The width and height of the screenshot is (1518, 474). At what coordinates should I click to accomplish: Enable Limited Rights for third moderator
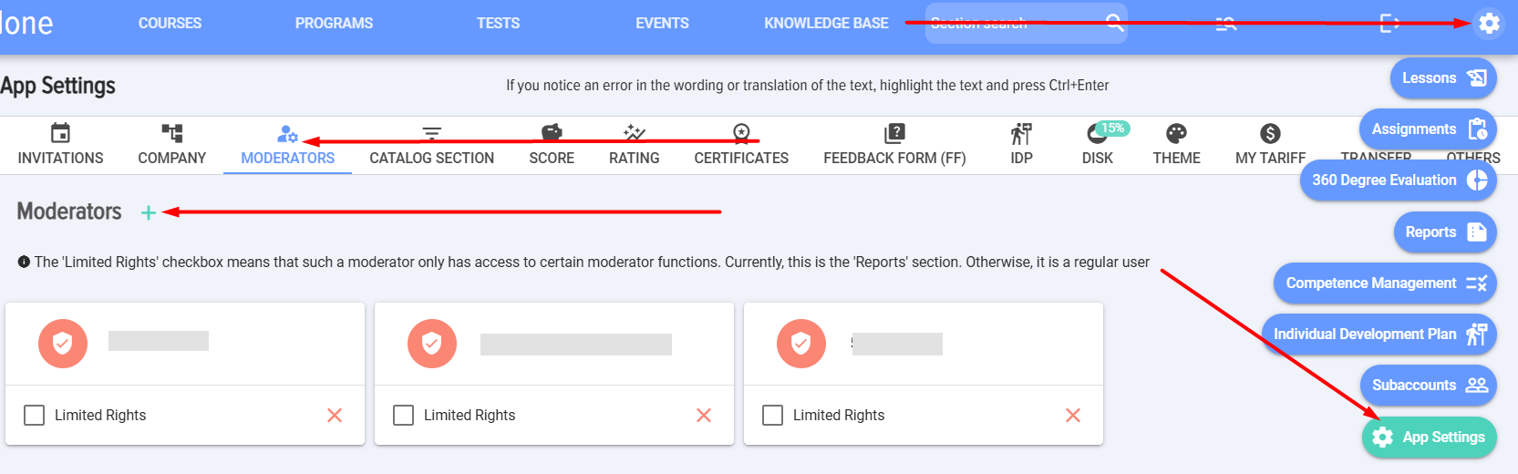coord(773,416)
